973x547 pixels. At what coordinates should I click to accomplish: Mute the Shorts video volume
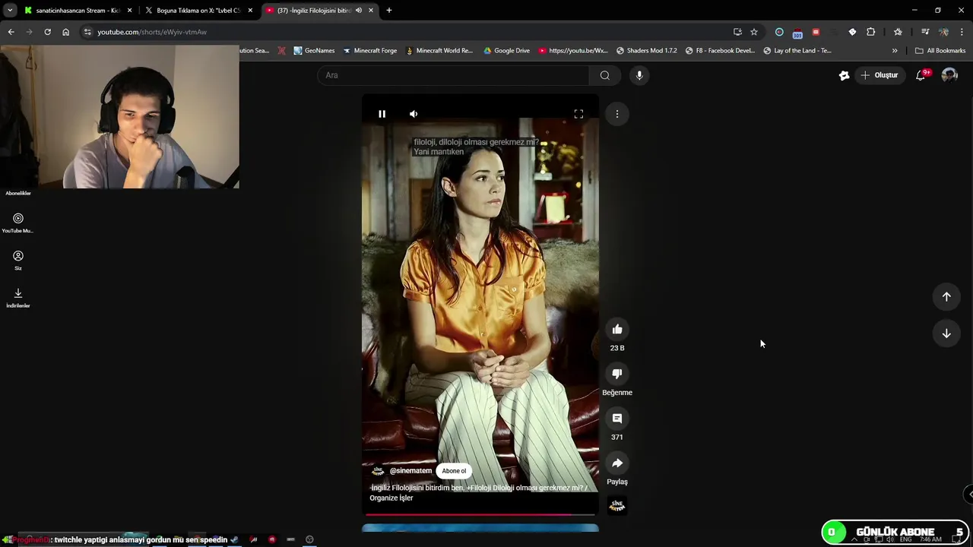pos(414,114)
